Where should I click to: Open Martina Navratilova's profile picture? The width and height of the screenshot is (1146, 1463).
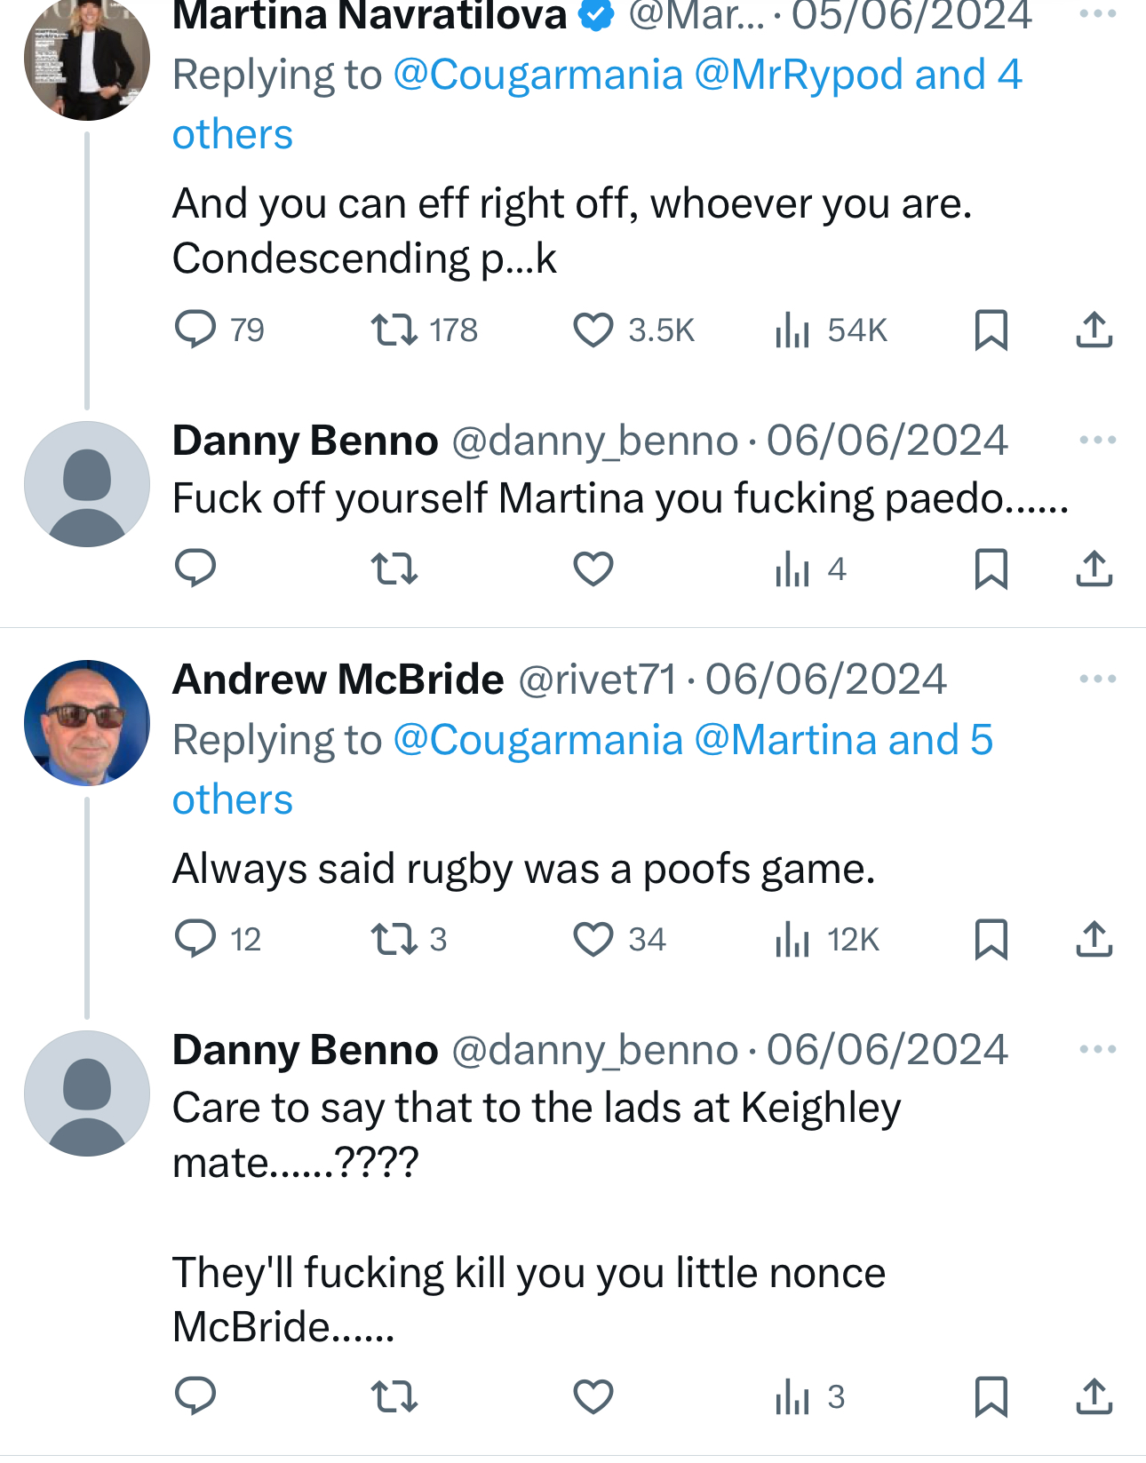click(87, 59)
